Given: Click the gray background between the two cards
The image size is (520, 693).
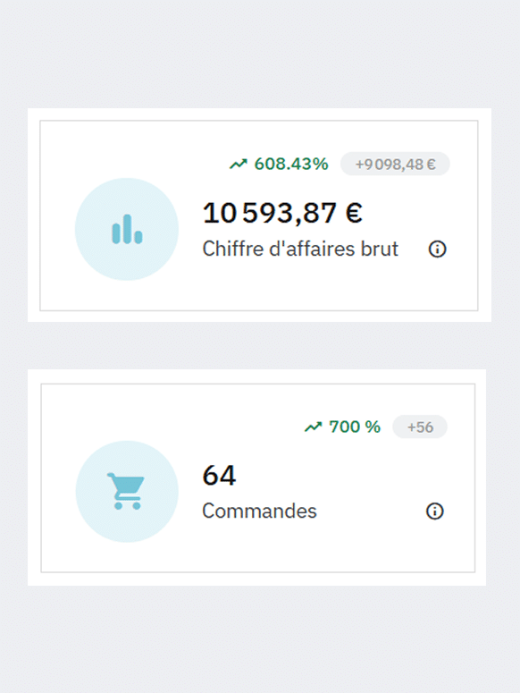Looking at the screenshot, I should (x=260, y=346).
